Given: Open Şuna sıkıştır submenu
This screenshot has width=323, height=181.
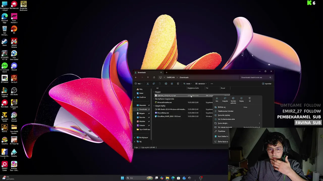Looking at the screenshot, I should coord(237,123).
